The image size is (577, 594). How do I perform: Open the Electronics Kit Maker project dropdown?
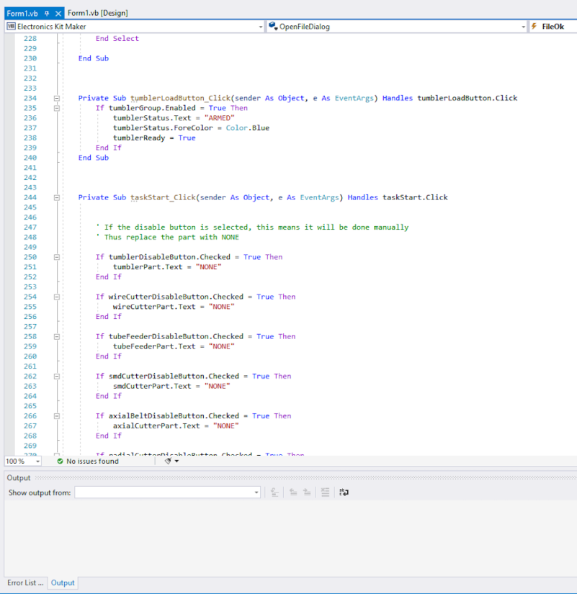coord(261,27)
